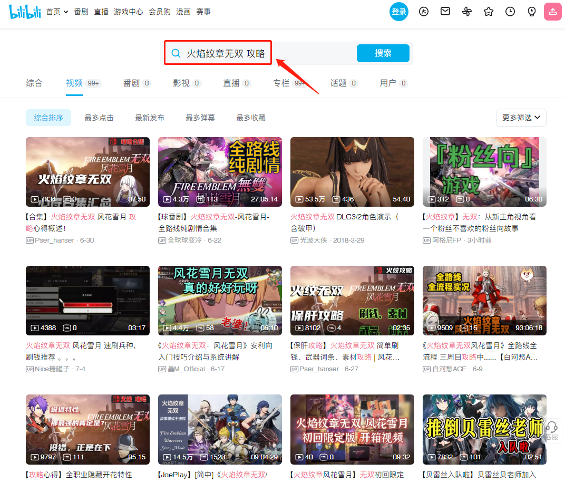Open the favorites star icon
The image size is (565, 482).
tap(489, 12)
